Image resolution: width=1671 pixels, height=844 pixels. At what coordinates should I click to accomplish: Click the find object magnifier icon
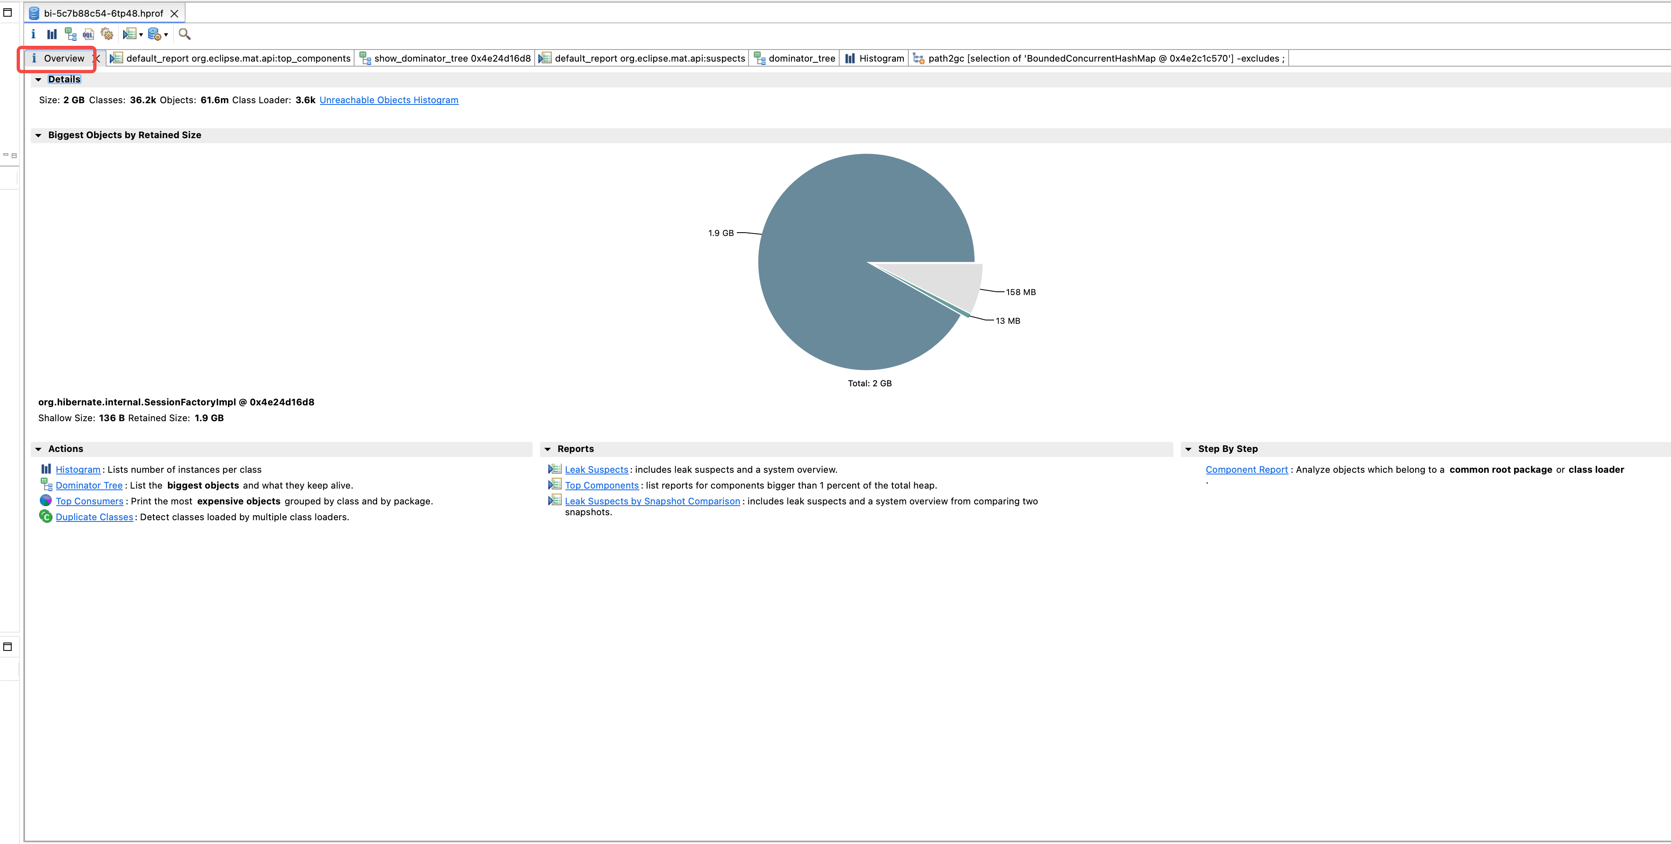click(184, 35)
